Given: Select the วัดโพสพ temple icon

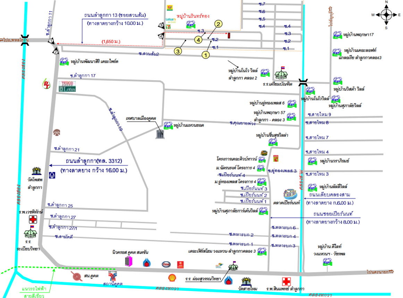Looking at the screenshot, I should [x=36, y=171].
